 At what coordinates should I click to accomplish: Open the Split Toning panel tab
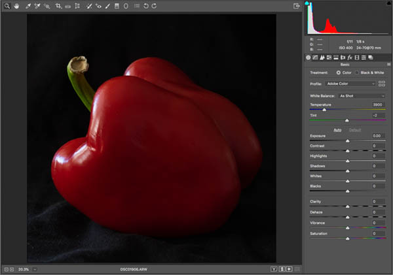(x=336, y=57)
